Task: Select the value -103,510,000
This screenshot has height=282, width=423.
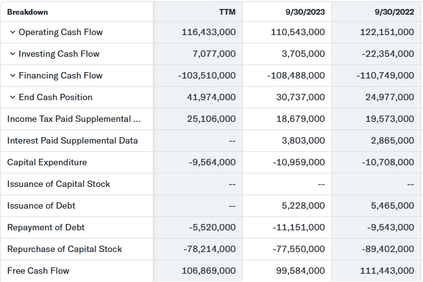Action: [207, 75]
